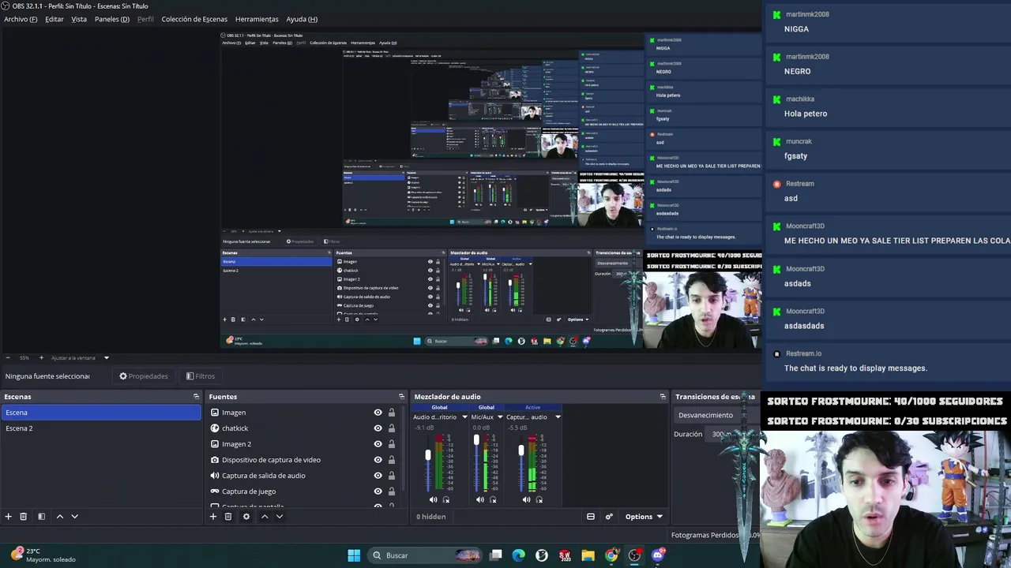Remove selected source via Fuentes trash icon
The width and height of the screenshot is (1011, 568).
click(228, 517)
